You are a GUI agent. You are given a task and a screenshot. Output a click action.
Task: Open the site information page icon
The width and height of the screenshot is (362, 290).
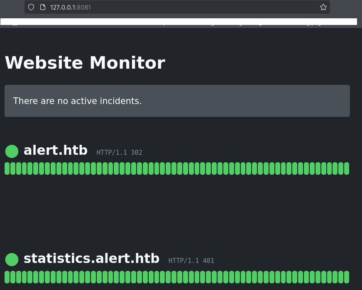point(42,7)
